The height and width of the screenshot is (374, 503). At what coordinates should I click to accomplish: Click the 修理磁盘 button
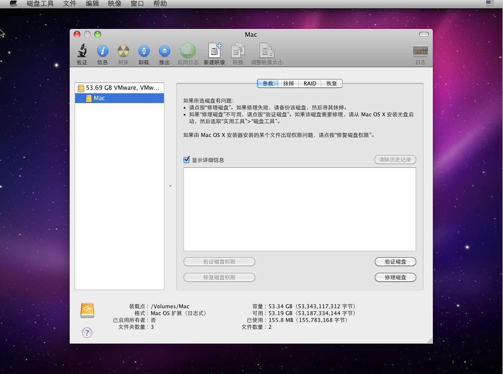[x=395, y=277]
